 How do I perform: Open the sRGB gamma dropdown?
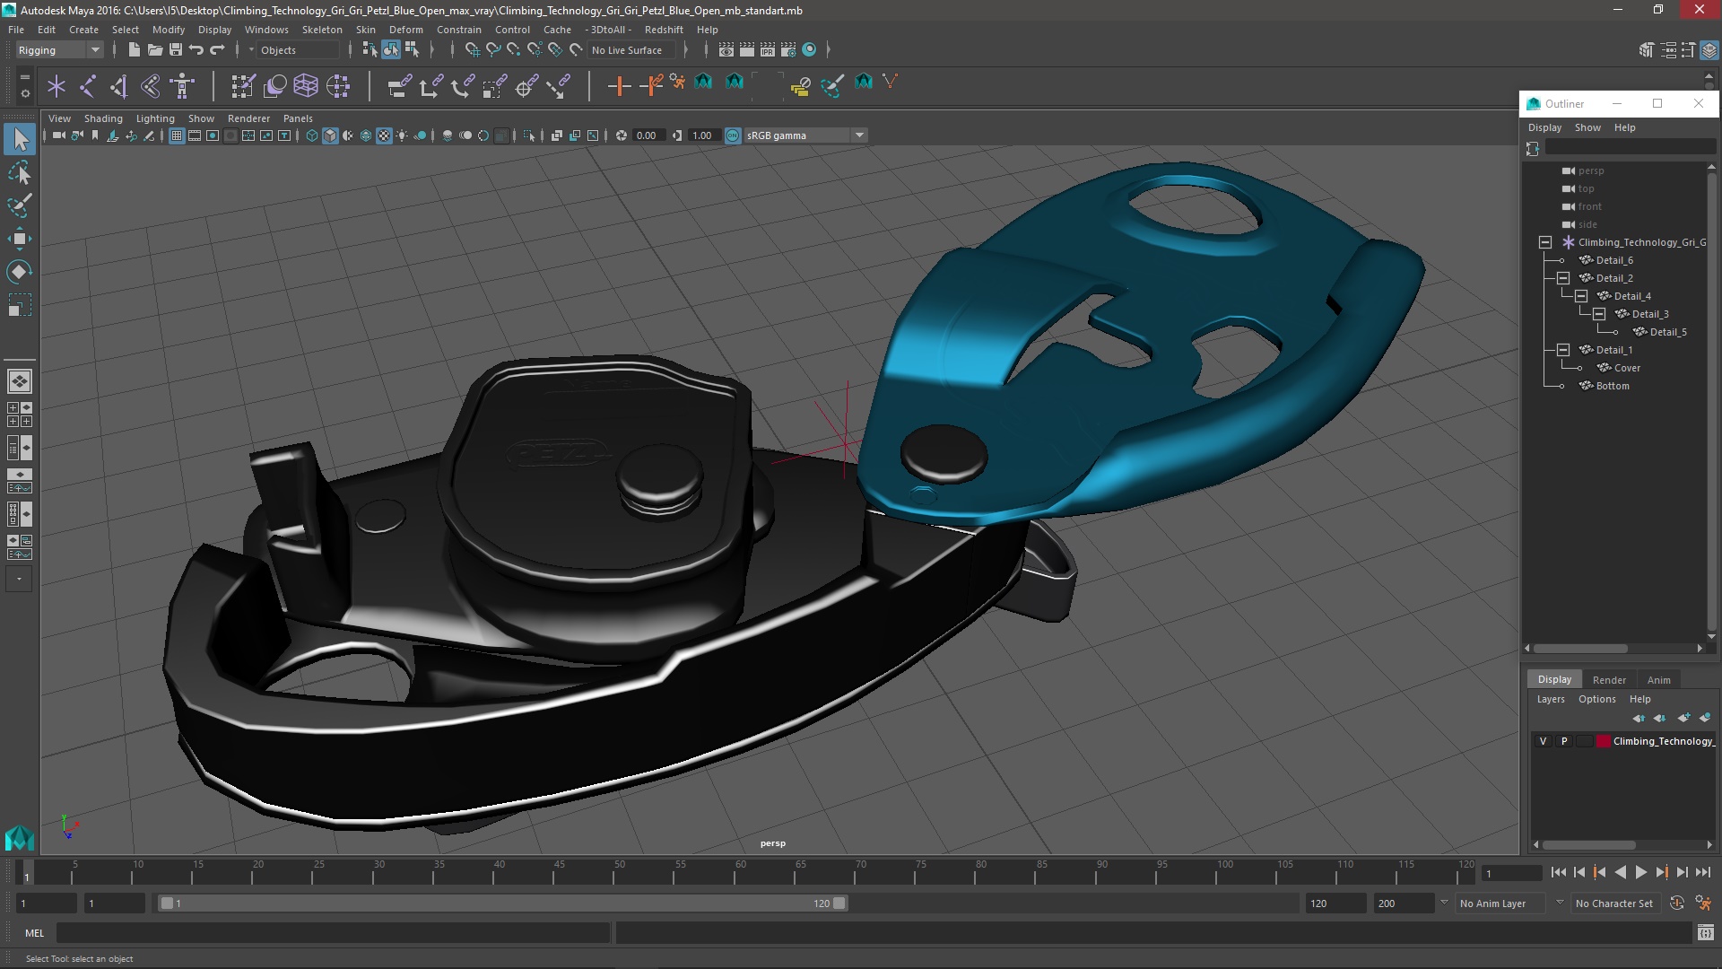tap(805, 135)
